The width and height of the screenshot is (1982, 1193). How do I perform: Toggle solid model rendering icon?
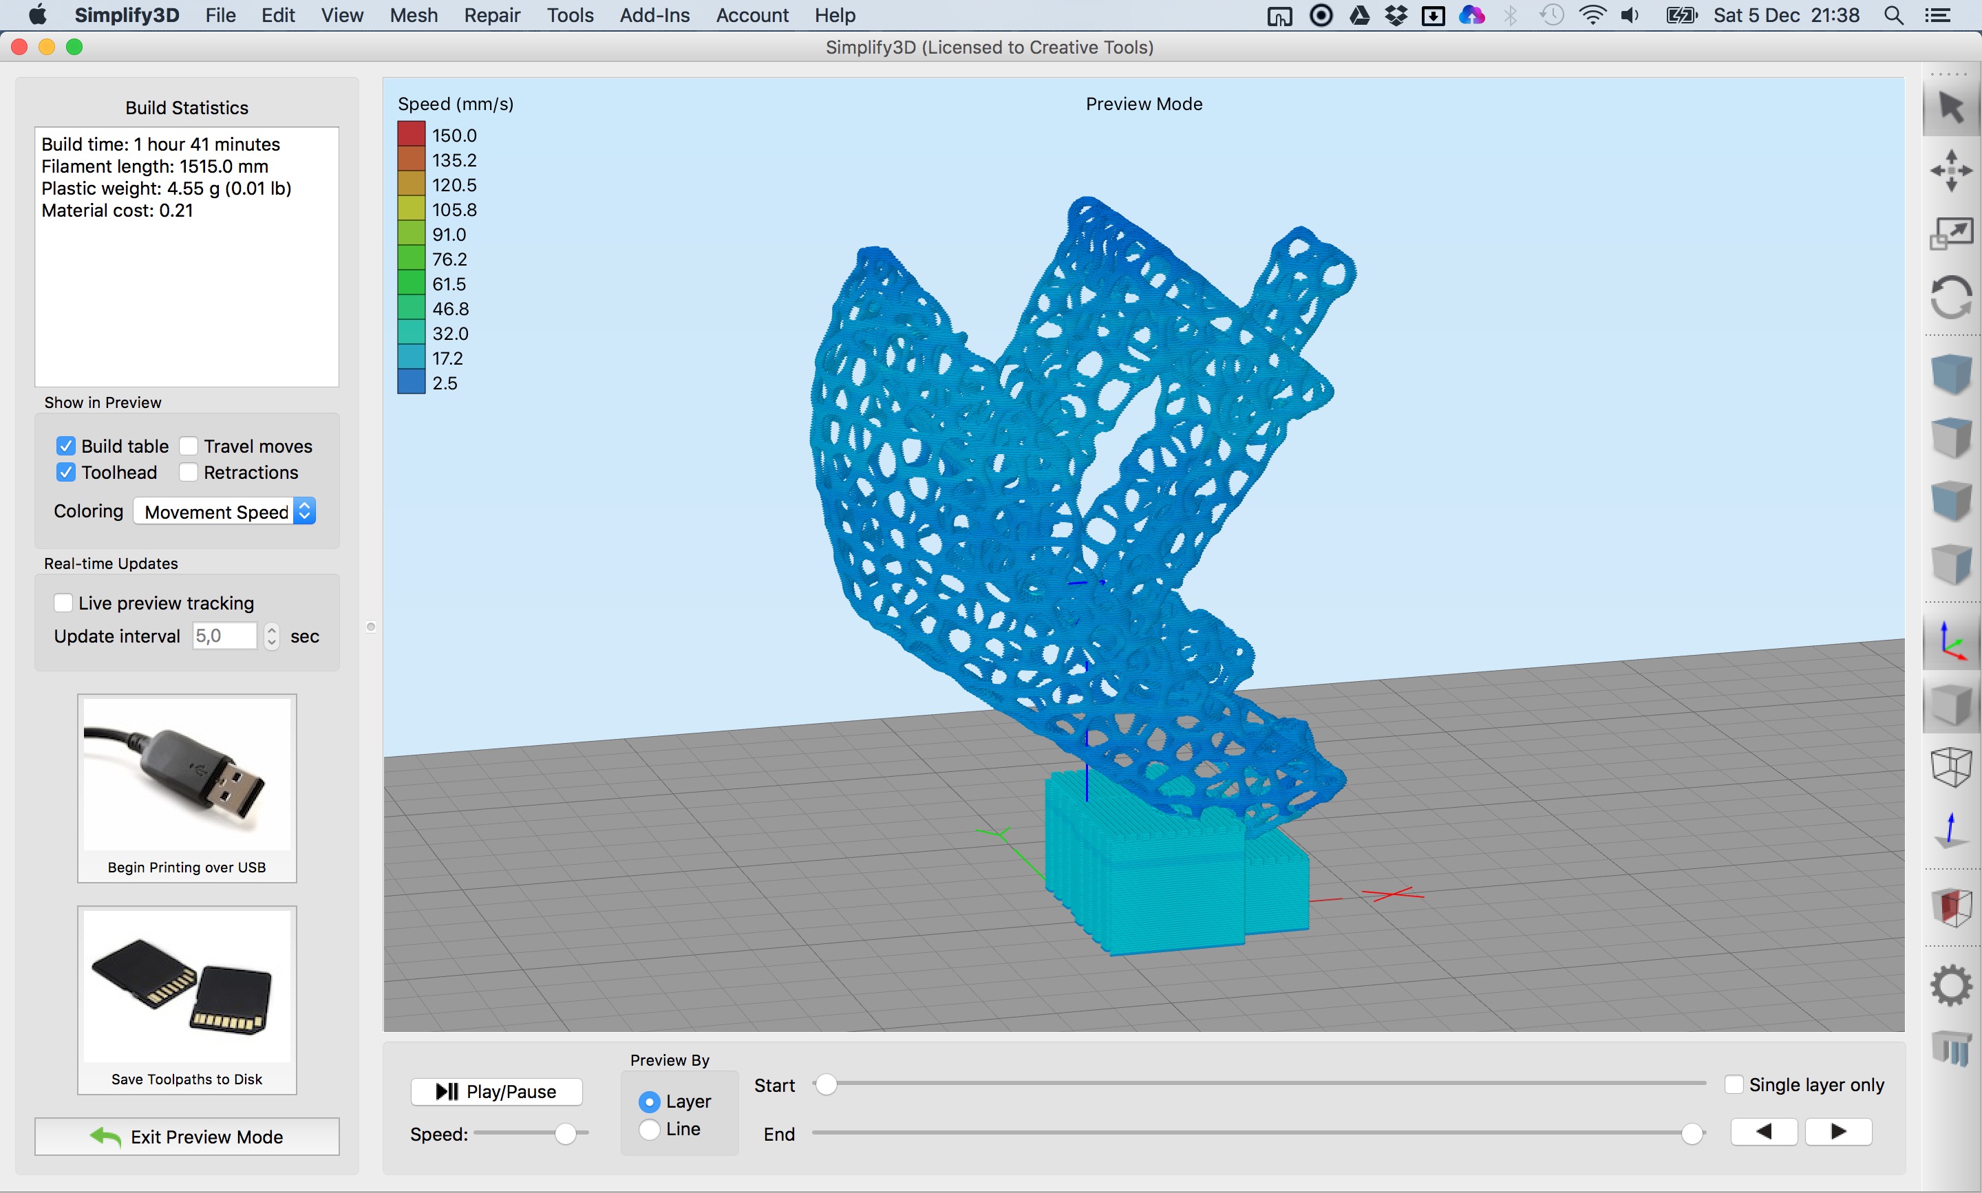pos(1952,705)
